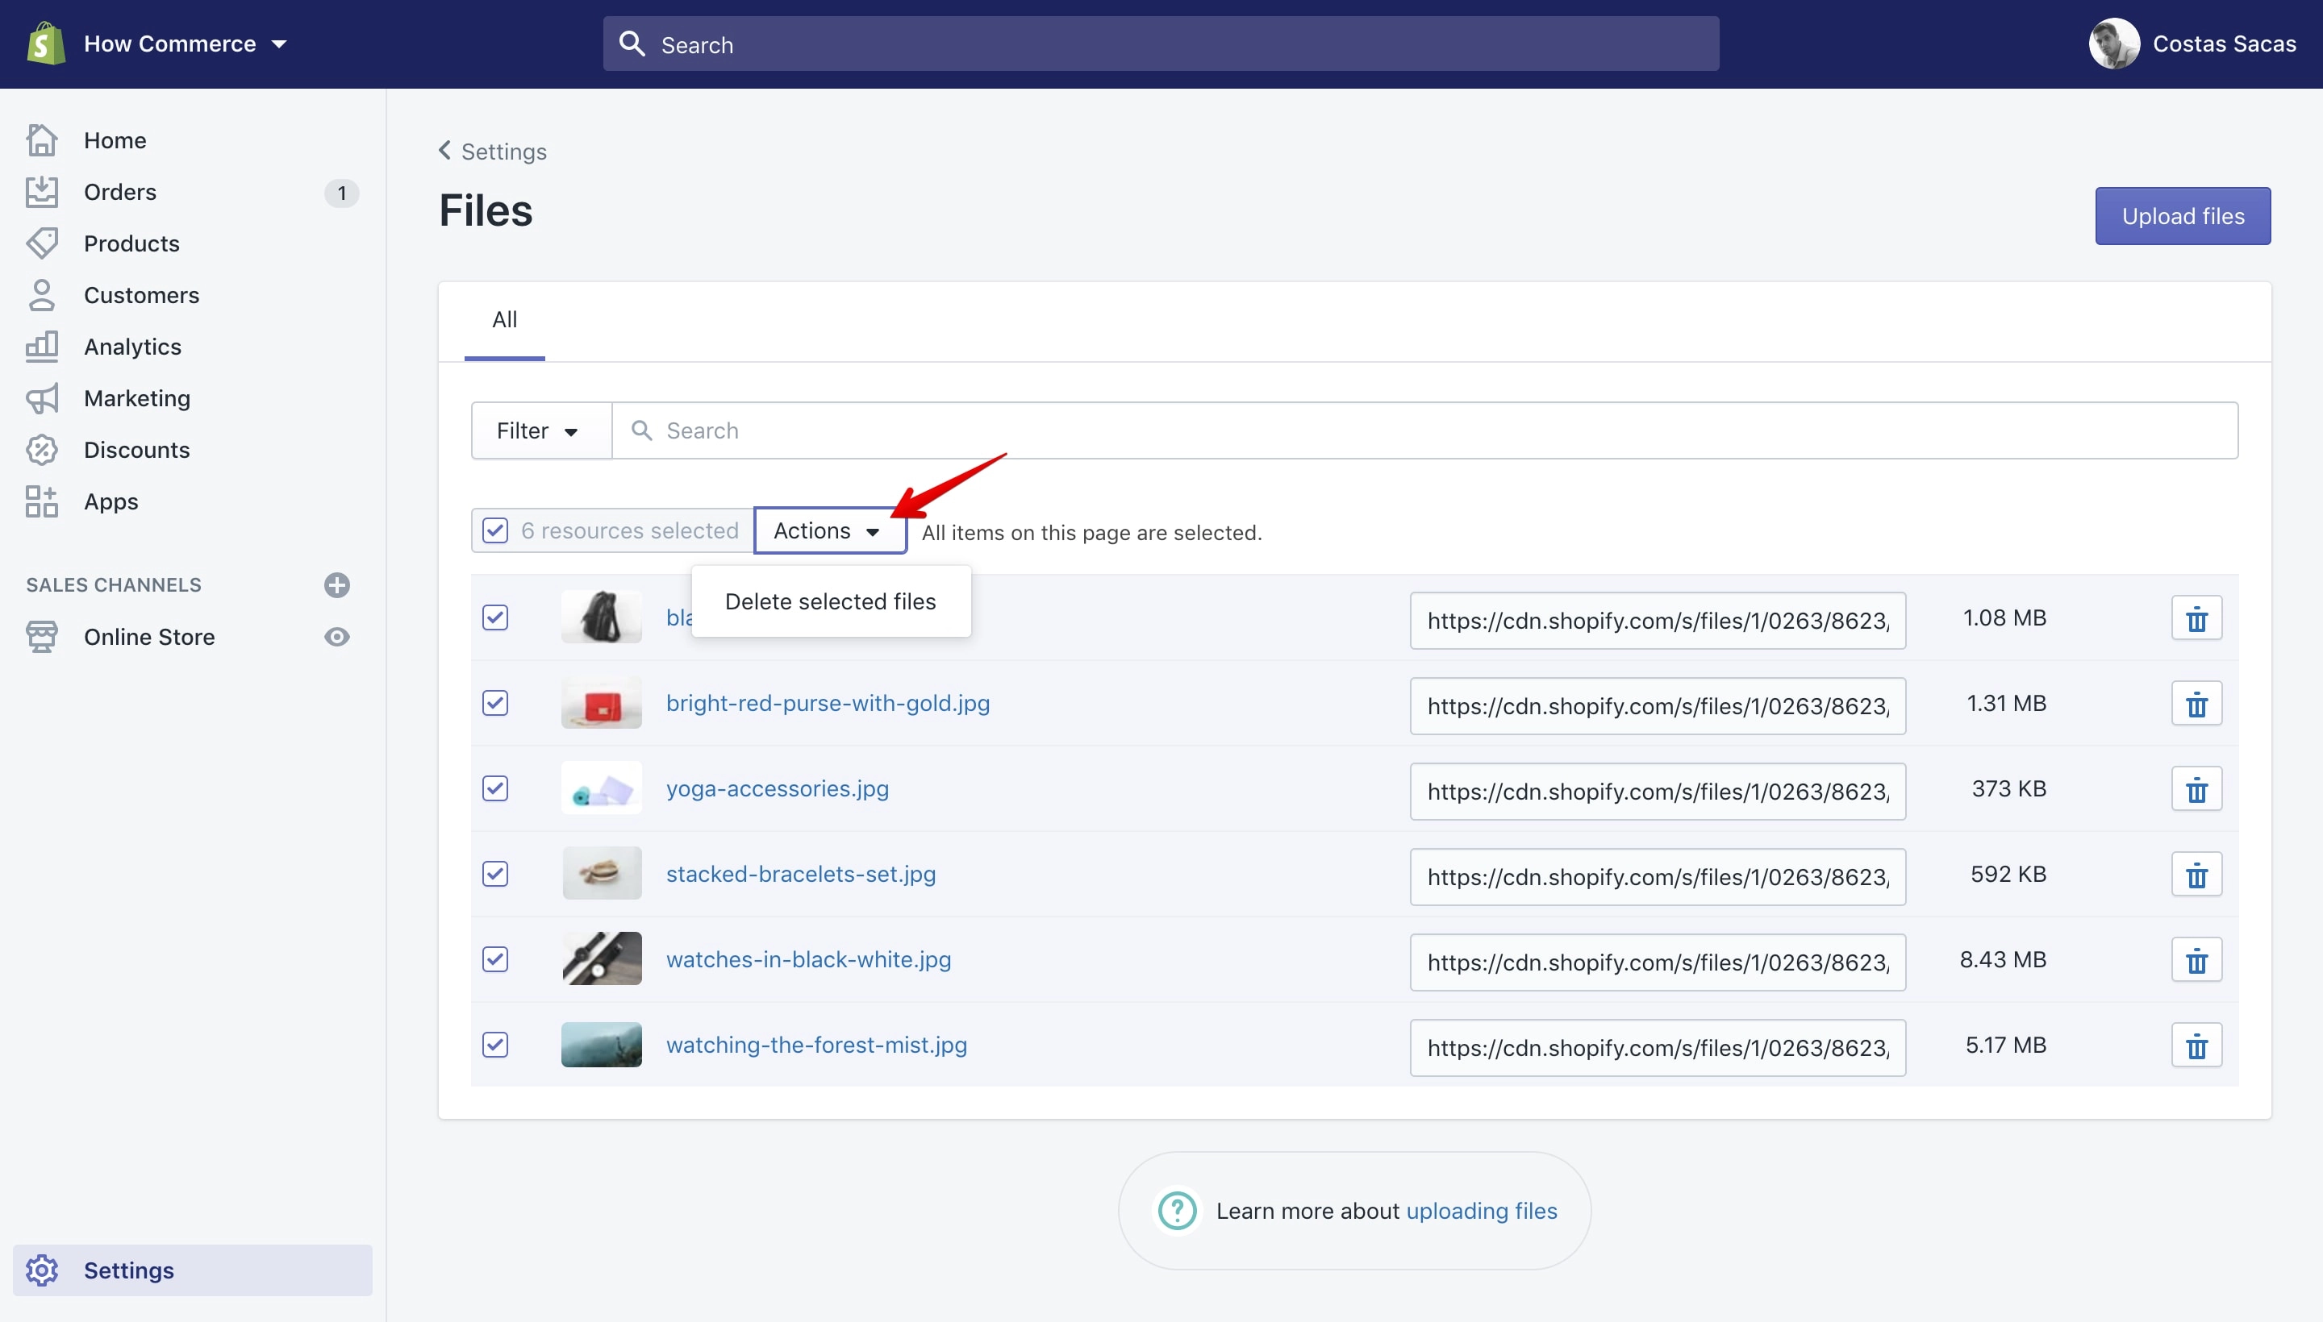The image size is (2323, 1322).
Task: Trash the yoga-accessories.jpg file
Action: 2196,789
